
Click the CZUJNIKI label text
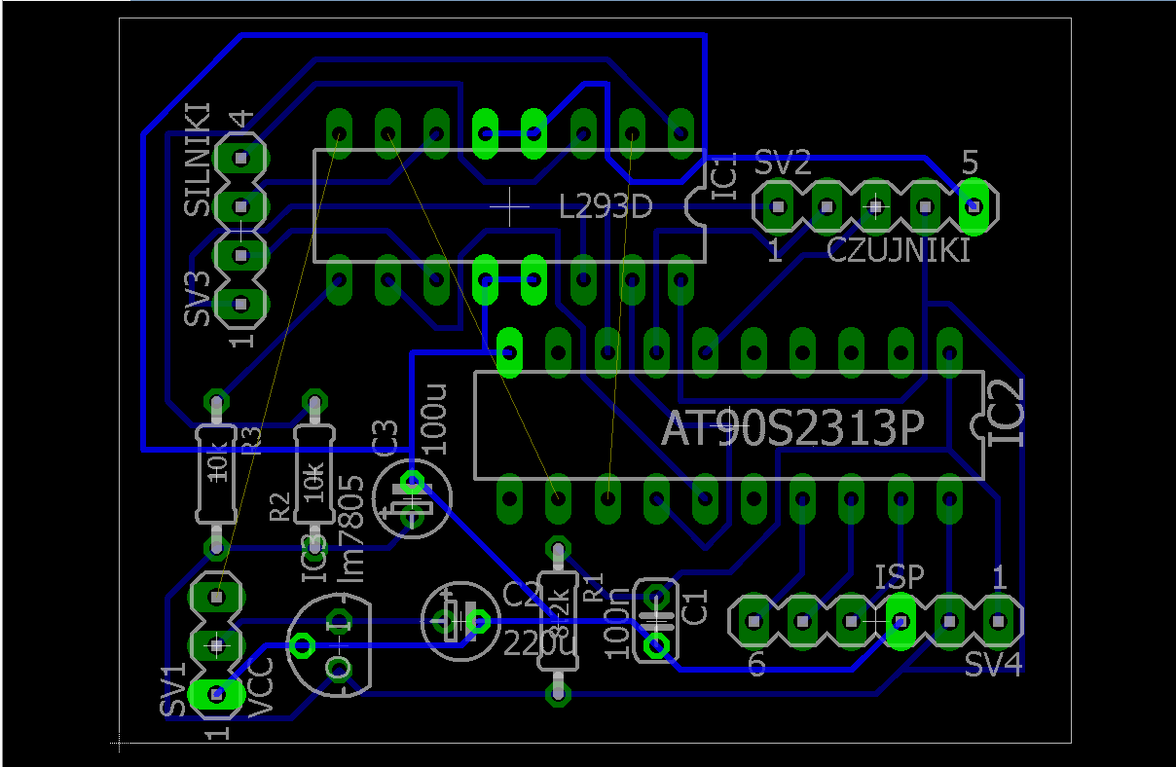(899, 251)
